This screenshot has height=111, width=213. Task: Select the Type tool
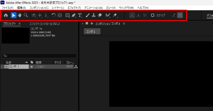point(80,15)
